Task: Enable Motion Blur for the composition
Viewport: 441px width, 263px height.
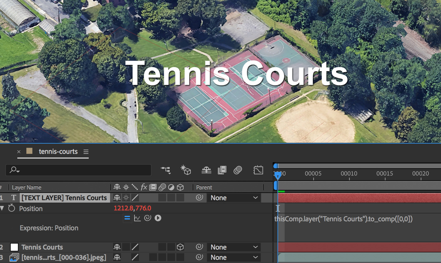Action: click(238, 170)
